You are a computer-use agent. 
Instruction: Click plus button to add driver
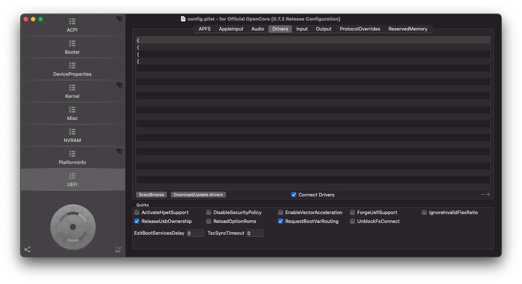click(x=488, y=195)
